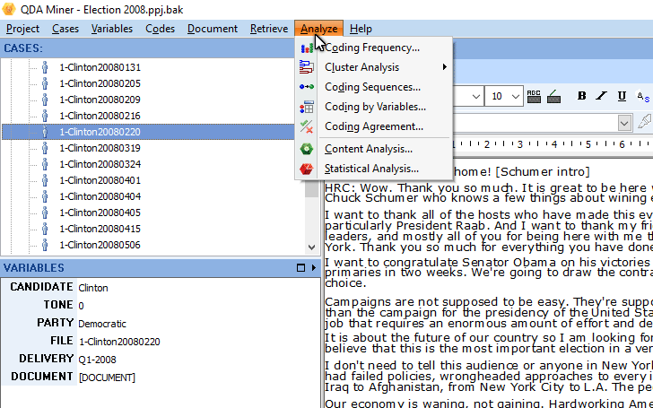This screenshot has width=653, height=408.
Task: Select case 1-Clinton20080401
Action: (x=100, y=181)
